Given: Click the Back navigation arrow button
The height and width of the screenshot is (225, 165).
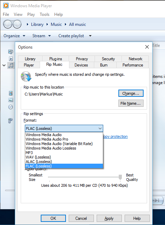Looking at the screenshot, I should pyautogui.click(x=8, y=24).
